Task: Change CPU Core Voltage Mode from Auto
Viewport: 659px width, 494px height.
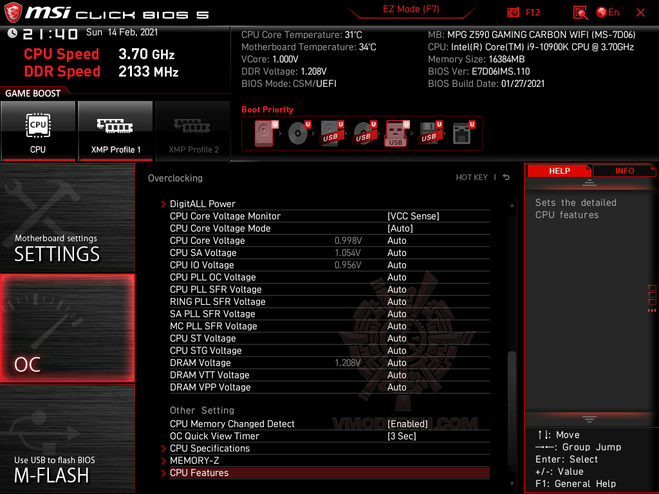Action: click(413, 228)
